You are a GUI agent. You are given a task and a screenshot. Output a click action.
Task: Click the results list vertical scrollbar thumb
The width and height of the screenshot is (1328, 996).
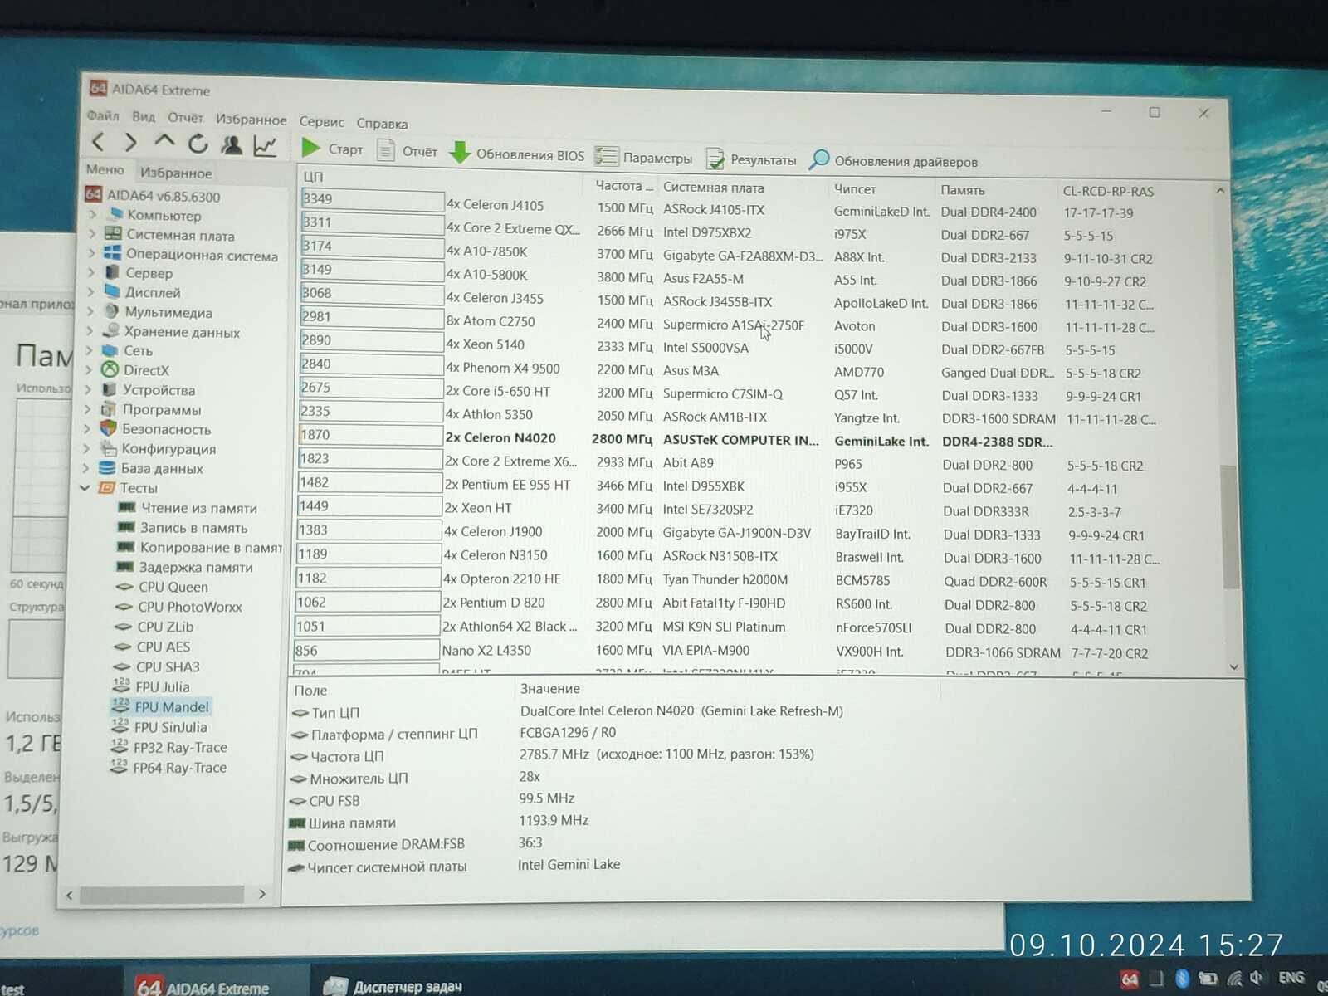point(1230,525)
